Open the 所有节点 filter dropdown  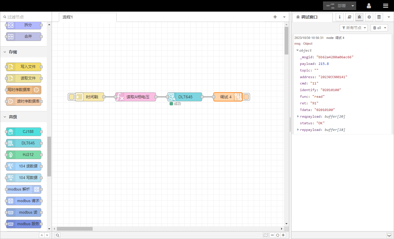(354, 28)
